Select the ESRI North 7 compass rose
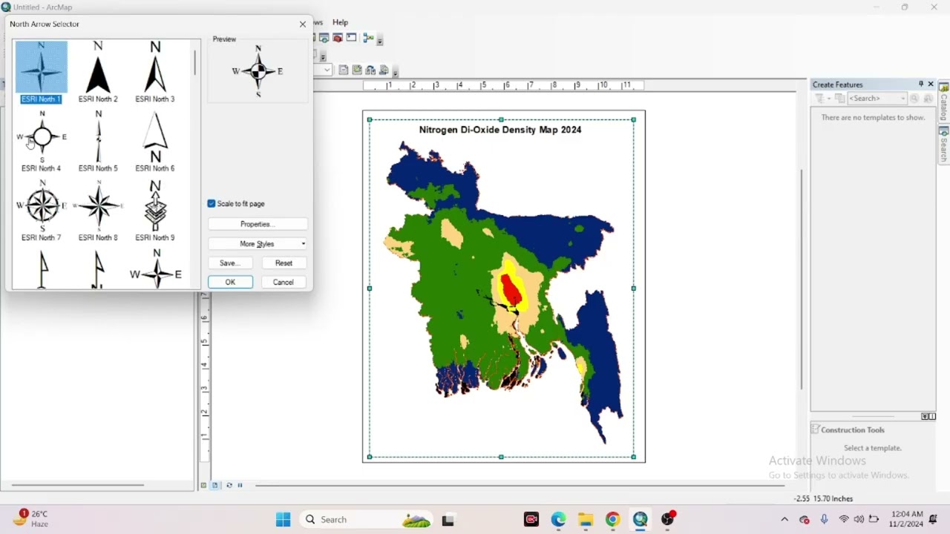 pos(42,211)
